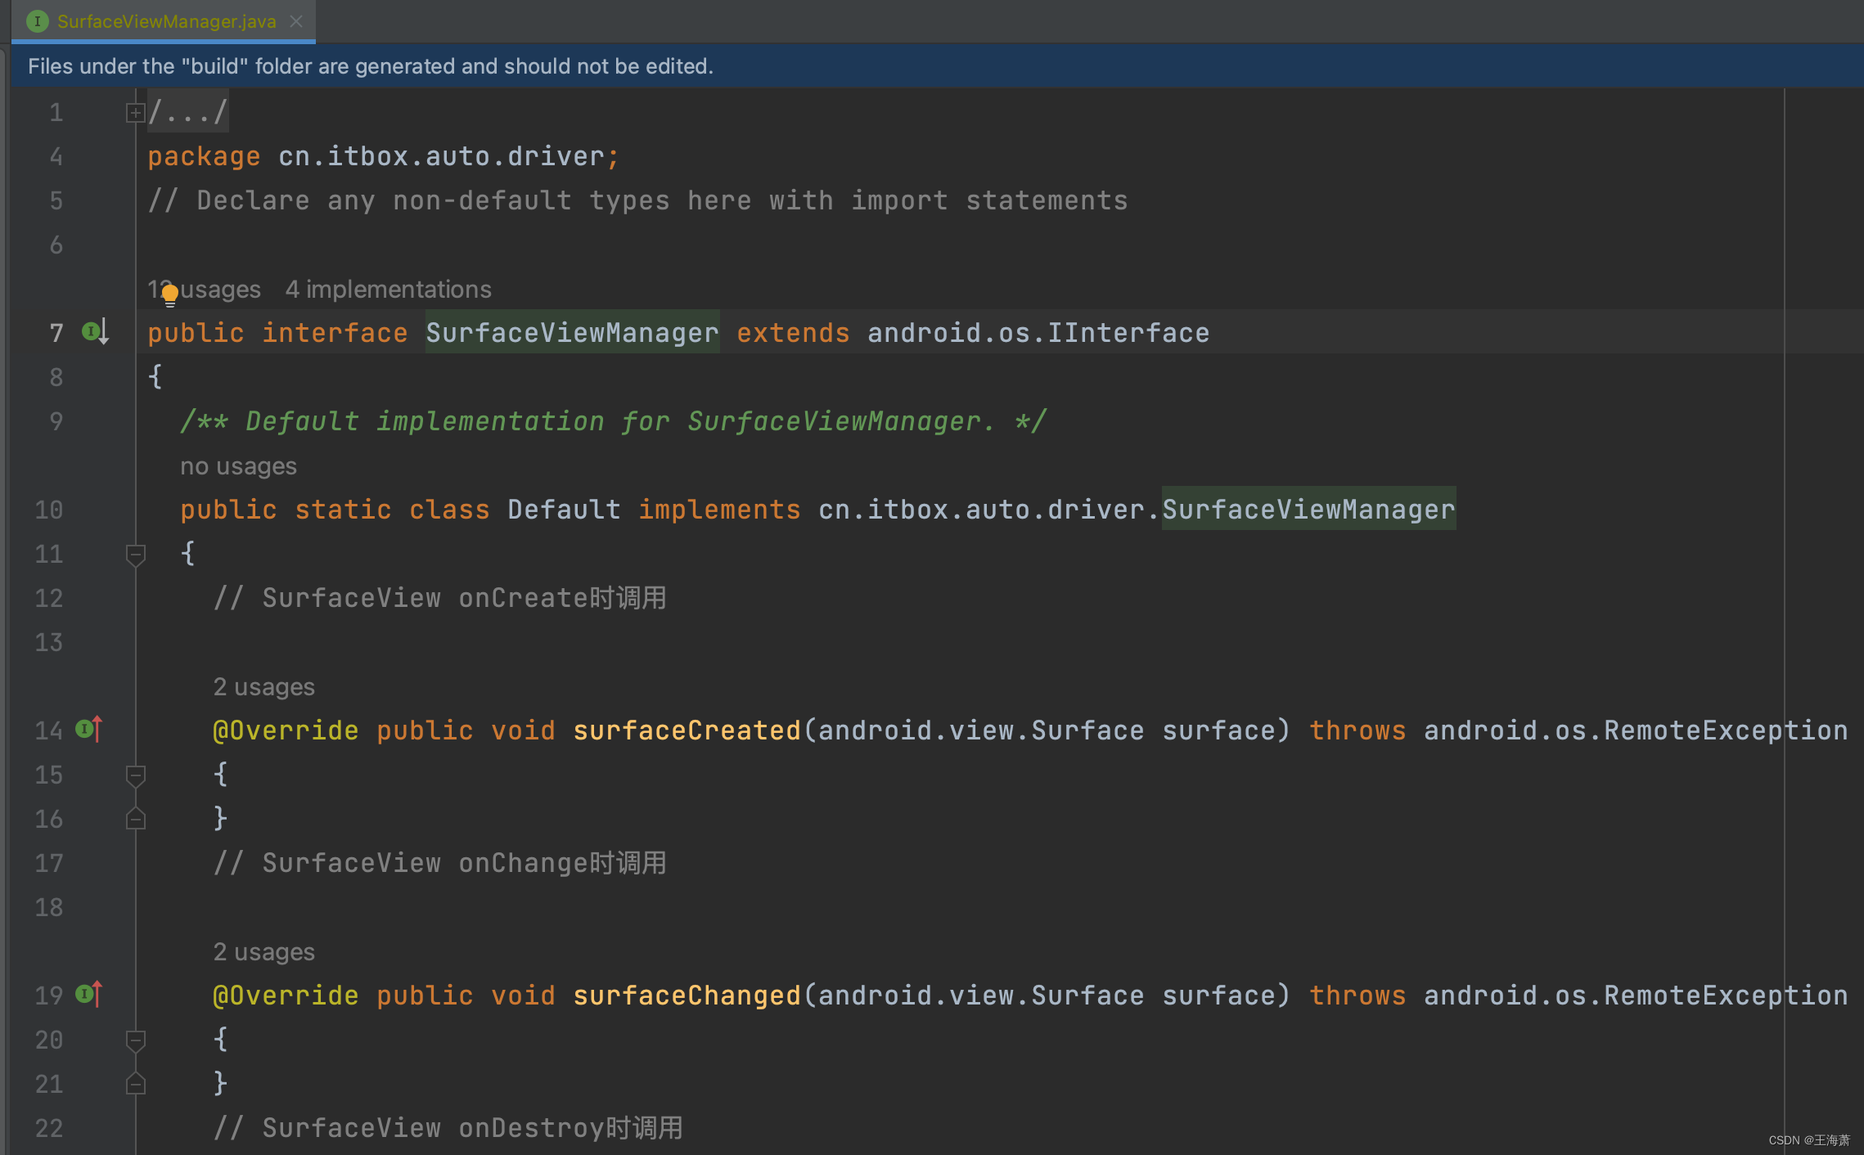This screenshot has height=1155, width=1864.
Task: Click the green method marker on line 19 gutter
Action: click(84, 994)
